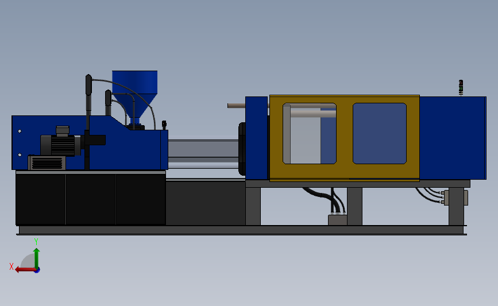Click the red X axis arrow of the triad
498x306 pixels.
tap(25, 270)
